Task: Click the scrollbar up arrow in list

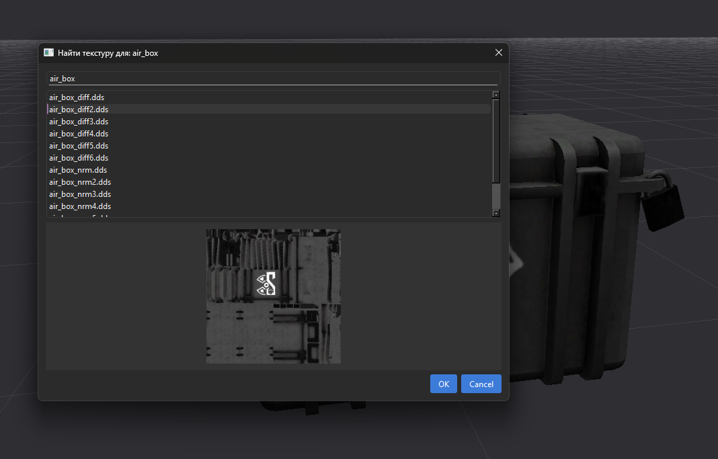Action: pyautogui.click(x=496, y=95)
